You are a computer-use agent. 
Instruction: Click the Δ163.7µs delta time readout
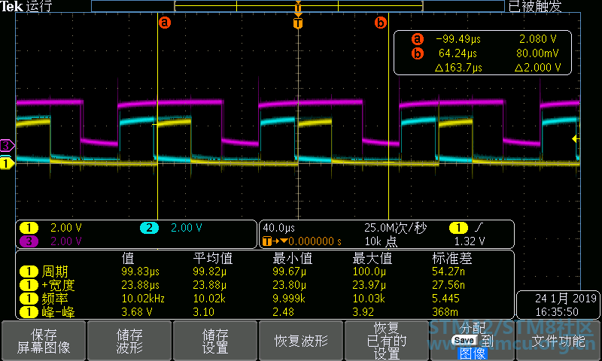coord(458,68)
